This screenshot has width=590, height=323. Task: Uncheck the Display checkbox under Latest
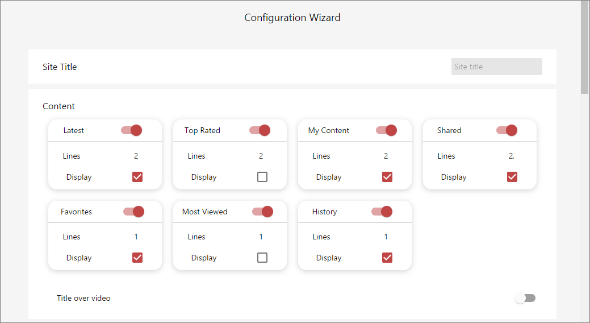[x=137, y=177]
